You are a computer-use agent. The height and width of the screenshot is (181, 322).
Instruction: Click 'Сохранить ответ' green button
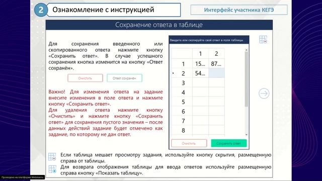point(229,143)
